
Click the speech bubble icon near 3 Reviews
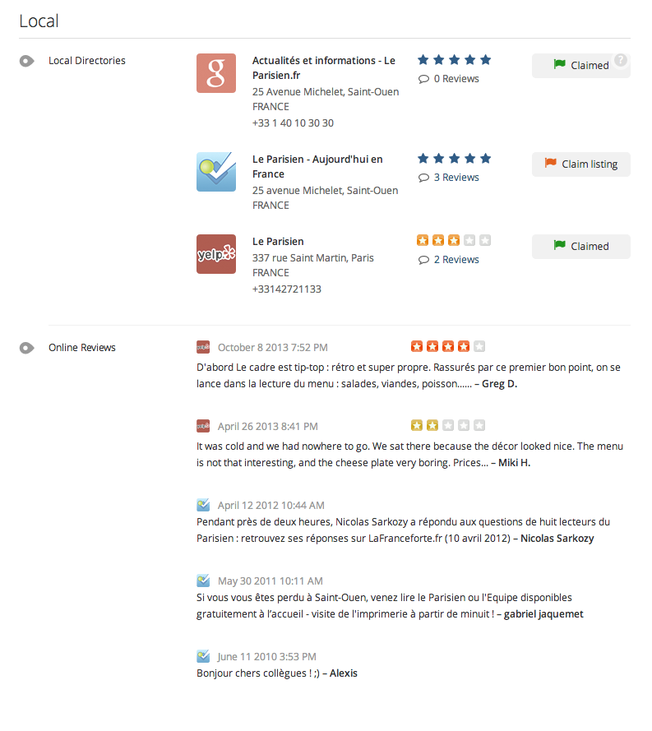(x=423, y=177)
